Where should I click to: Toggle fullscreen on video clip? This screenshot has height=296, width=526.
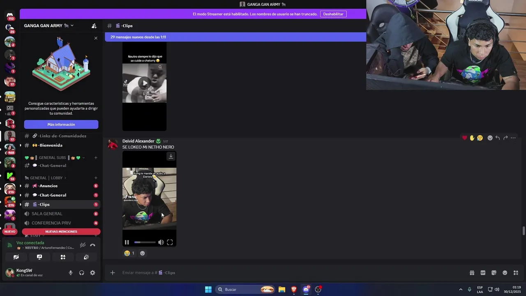click(x=170, y=242)
